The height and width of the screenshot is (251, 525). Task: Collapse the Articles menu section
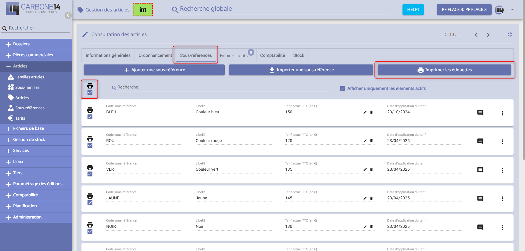click(36, 66)
